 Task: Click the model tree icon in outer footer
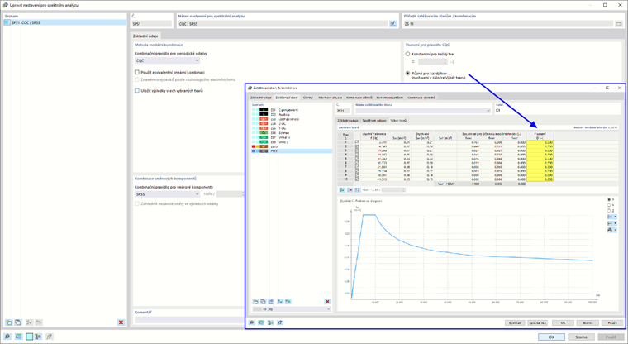[38, 337]
